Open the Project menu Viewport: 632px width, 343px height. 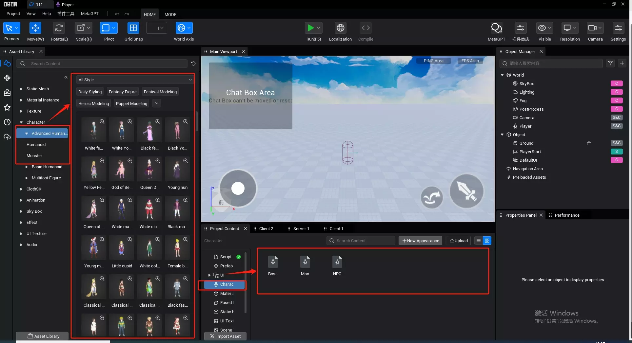pos(13,14)
